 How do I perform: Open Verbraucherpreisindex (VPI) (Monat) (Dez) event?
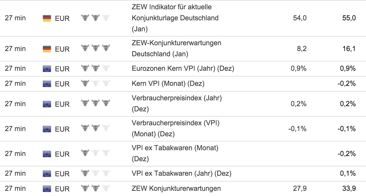coord(175,129)
